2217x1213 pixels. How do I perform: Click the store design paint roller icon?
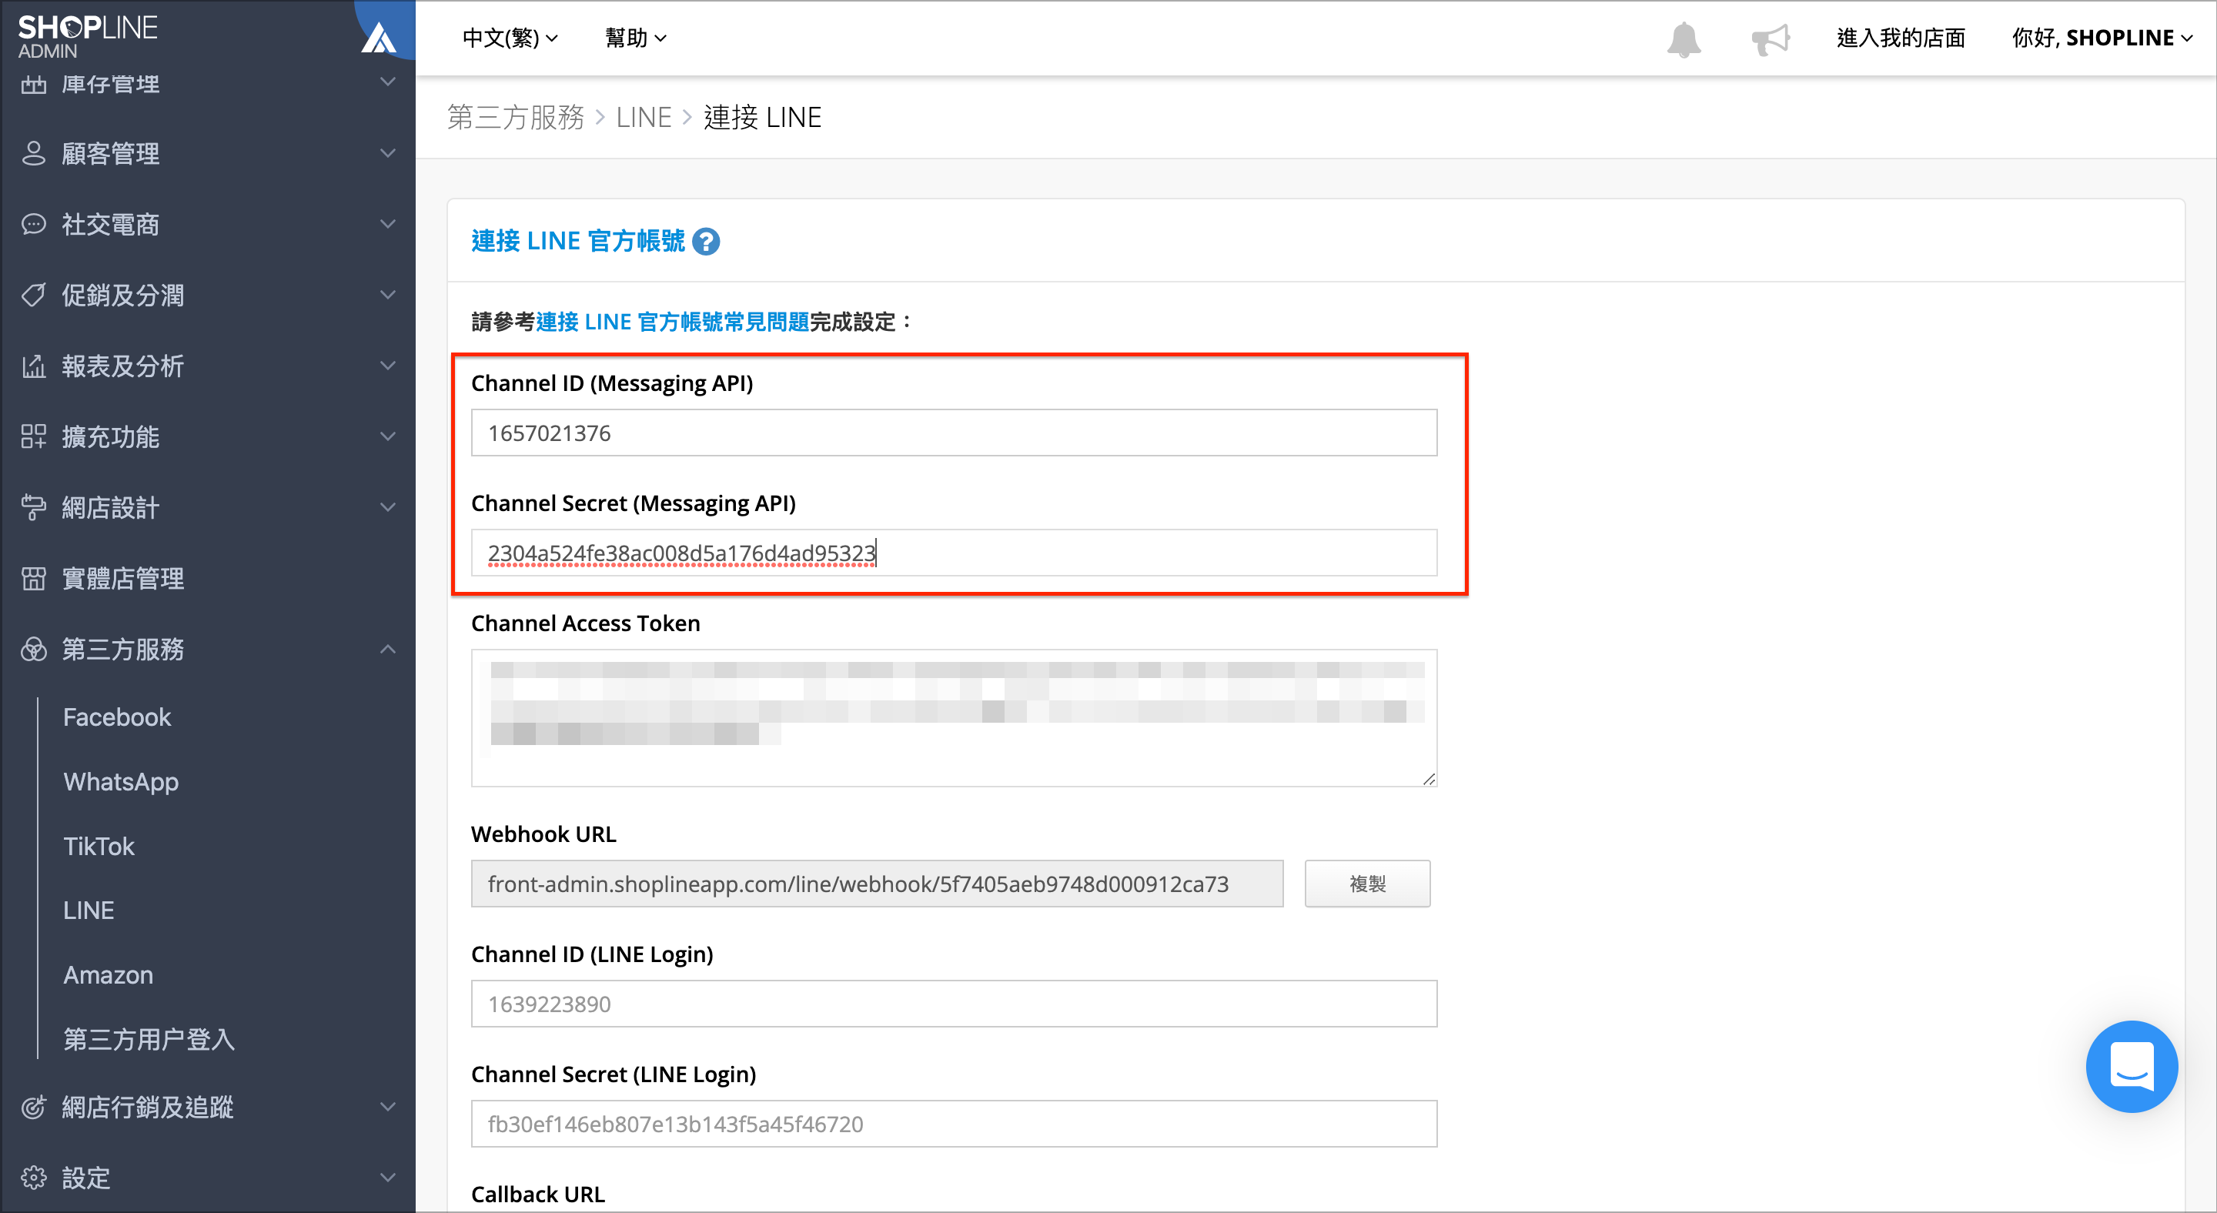34,506
